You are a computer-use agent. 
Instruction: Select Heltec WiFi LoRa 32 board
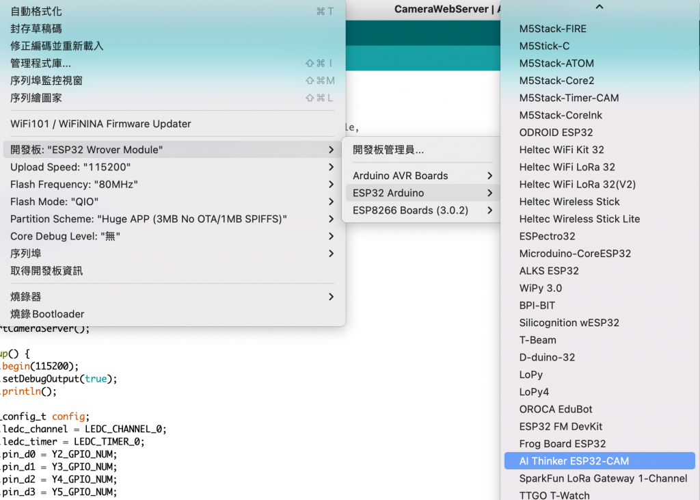[x=600, y=167]
